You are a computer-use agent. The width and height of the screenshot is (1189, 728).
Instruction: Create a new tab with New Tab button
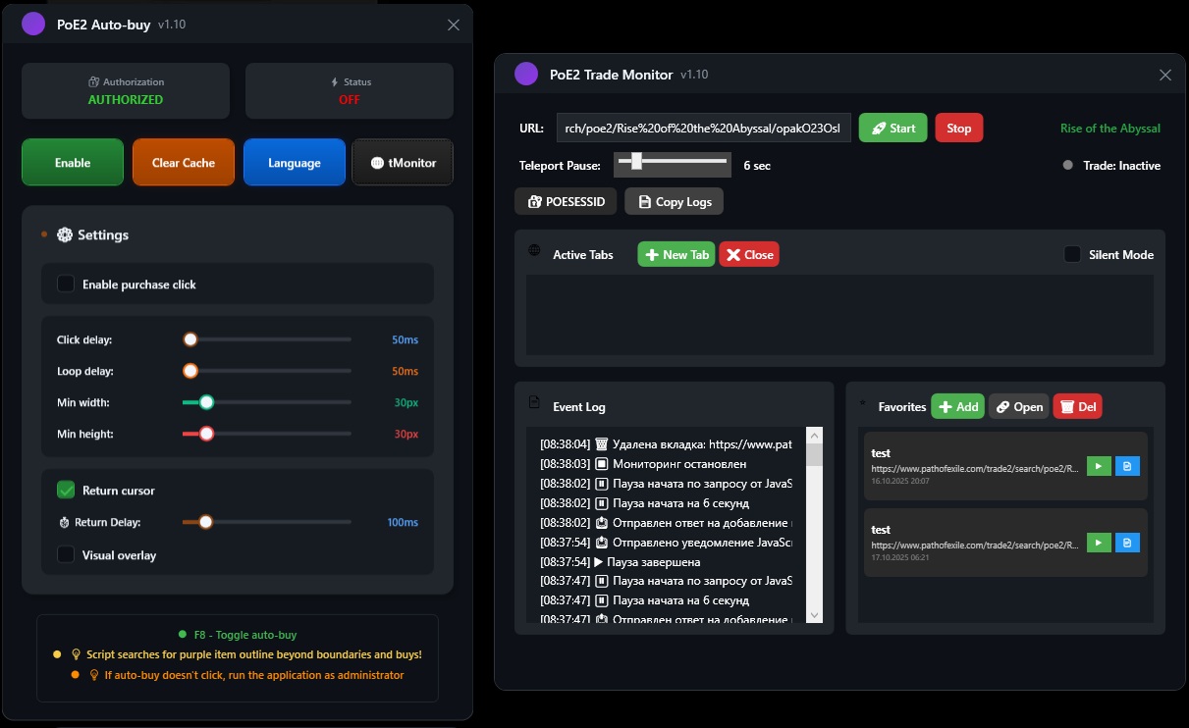click(676, 254)
